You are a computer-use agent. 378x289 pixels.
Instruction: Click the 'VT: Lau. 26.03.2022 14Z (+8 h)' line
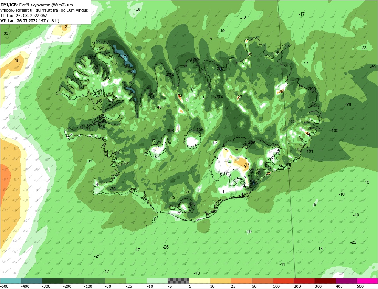point(29,21)
